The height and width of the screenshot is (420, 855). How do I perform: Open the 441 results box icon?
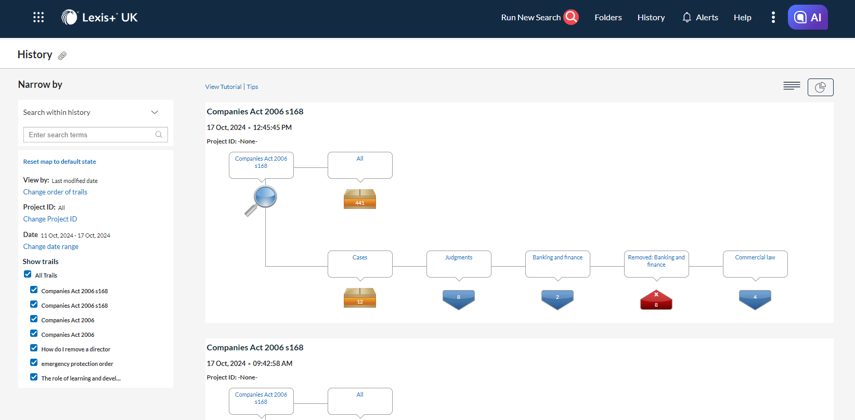(359, 199)
